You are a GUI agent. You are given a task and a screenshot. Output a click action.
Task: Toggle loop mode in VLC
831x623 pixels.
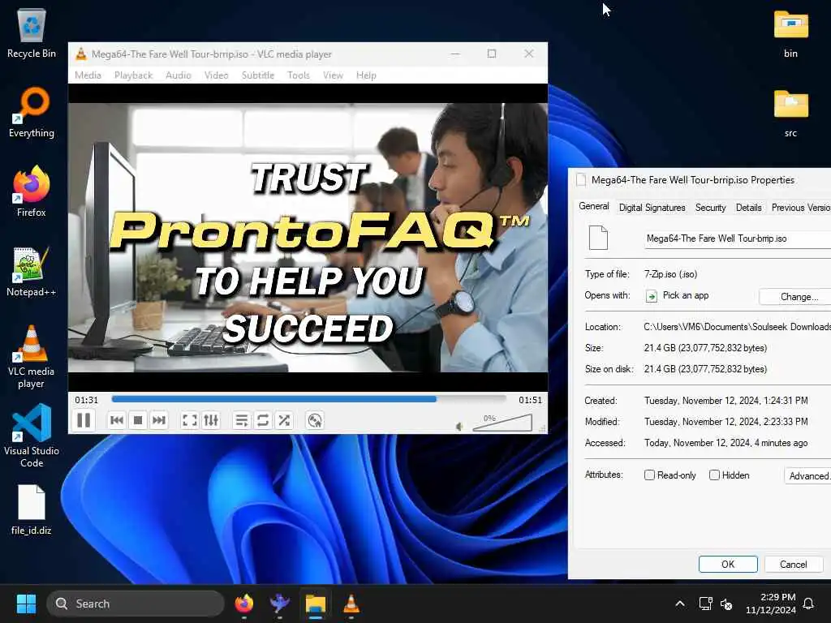click(x=263, y=421)
